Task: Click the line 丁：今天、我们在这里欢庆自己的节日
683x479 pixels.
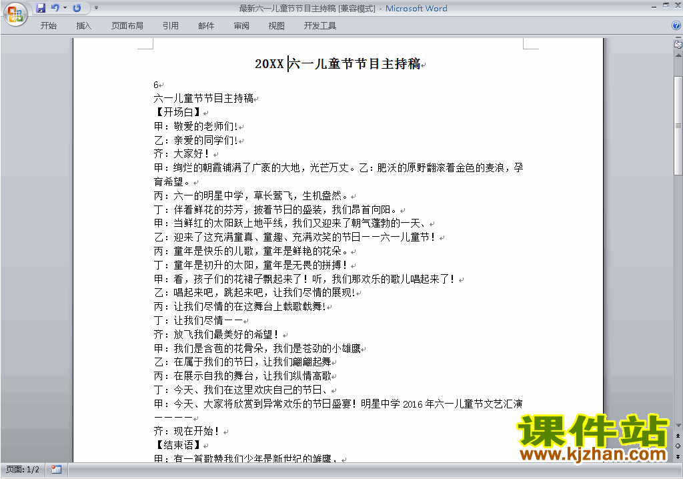Action: pos(243,390)
